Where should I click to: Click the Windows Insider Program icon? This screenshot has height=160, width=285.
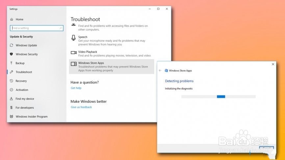pyautogui.click(x=12, y=116)
